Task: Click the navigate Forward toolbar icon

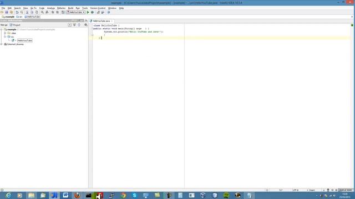Action: click(57, 12)
